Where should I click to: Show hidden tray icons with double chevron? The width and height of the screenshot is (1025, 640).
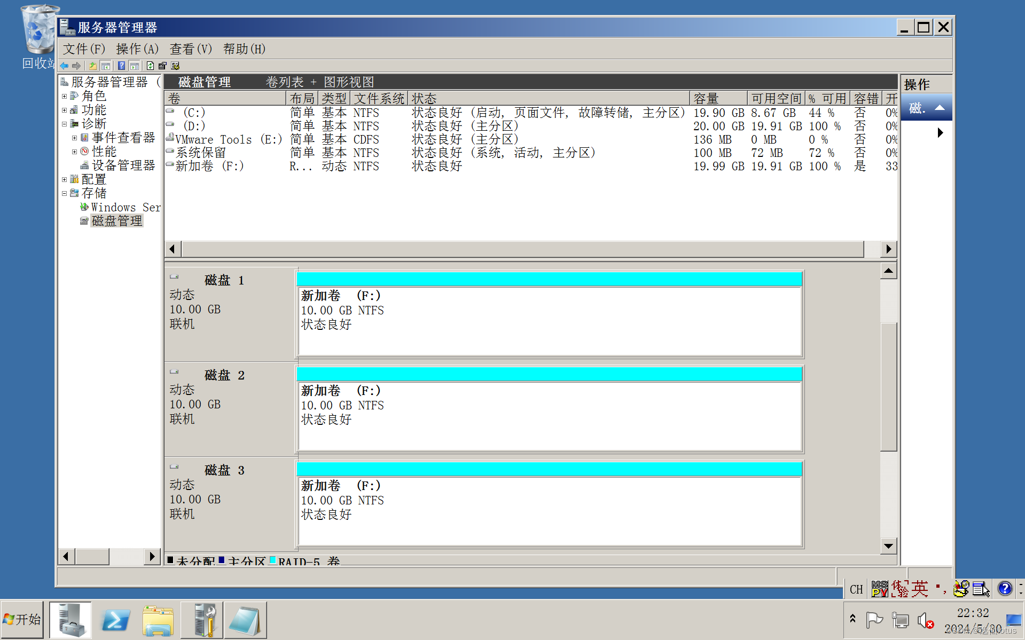[x=852, y=619]
